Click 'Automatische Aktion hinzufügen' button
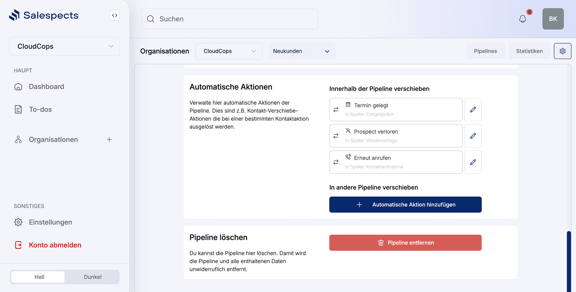This screenshot has height=292, width=576. pyautogui.click(x=405, y=205)
